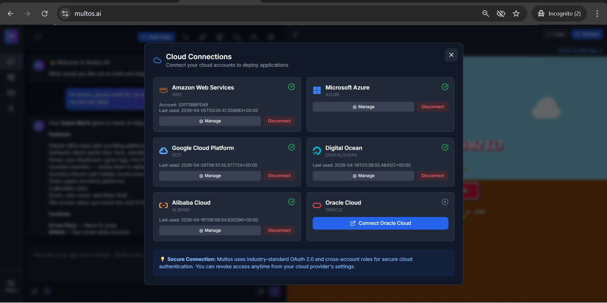Screen dimensions: 607x303
Task: Click the AWS Account: 331713897049 text
Action: coord(184,105)
